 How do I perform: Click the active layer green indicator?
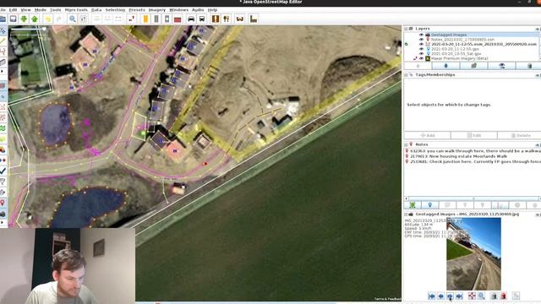[407, 45]
